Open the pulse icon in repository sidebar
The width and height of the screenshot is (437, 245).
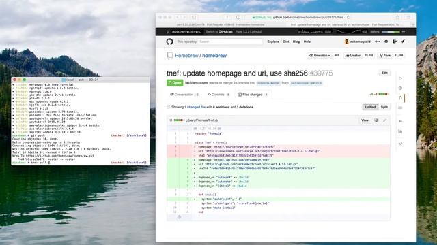400,121
